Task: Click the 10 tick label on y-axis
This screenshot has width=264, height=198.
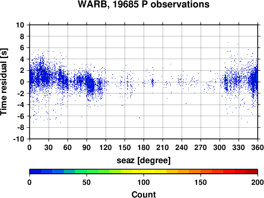Action: click(x=20, y=25)
